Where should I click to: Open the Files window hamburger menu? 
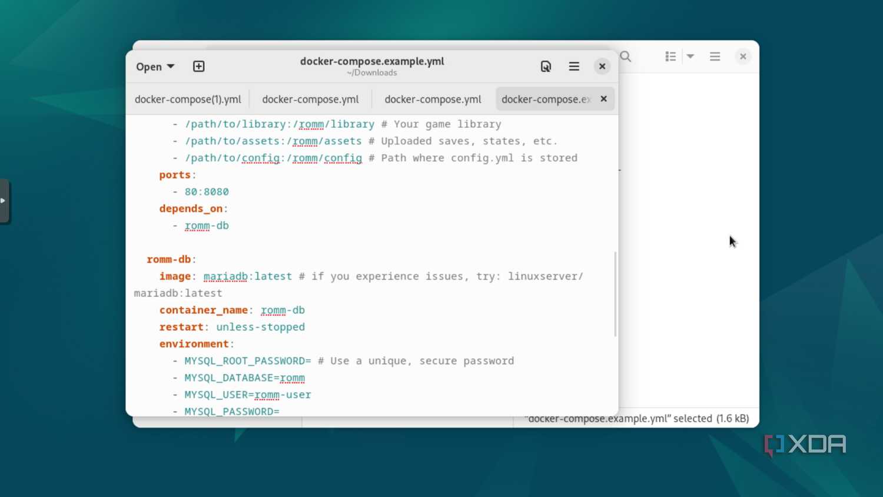pyautogui.click(x=715, y=57)
